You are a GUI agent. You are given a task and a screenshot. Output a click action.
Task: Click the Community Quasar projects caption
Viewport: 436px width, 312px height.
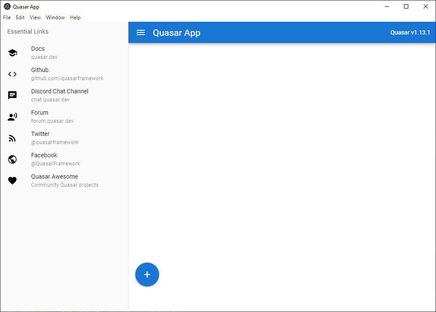pyautogui.click(x=65, y=185)
